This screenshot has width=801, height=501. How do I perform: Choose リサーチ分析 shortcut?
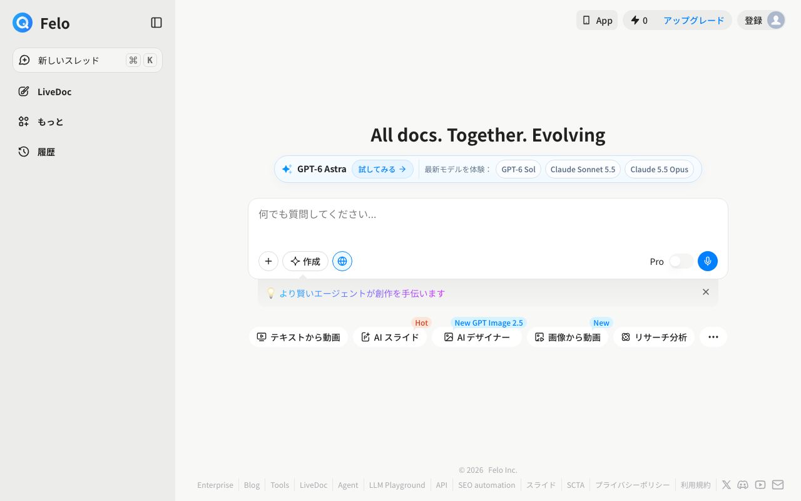click(x=654, y=337)
